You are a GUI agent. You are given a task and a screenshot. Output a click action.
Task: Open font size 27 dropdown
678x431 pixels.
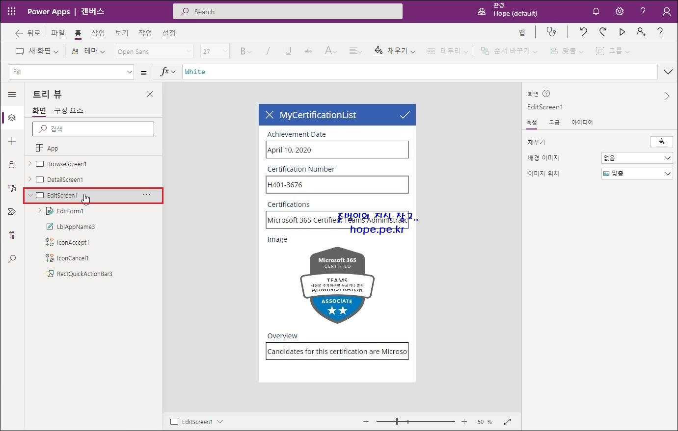pos(215,51)
